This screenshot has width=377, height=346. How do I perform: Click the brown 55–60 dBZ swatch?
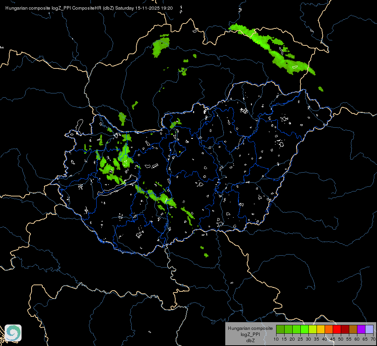pyautogui.click(x=353, y=329)
